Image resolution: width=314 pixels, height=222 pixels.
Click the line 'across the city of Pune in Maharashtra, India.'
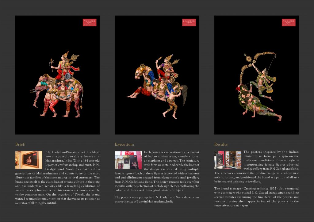[144, 201]
